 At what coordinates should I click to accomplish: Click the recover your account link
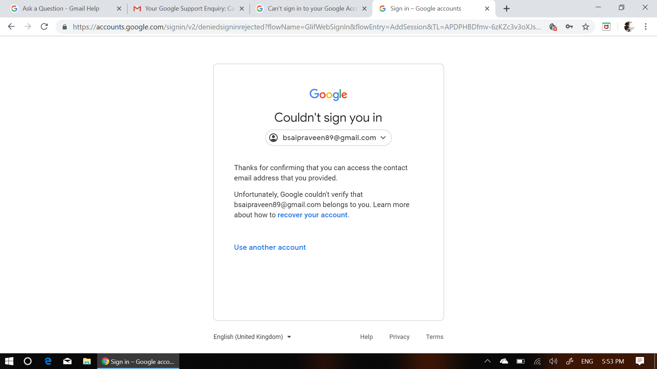(x=312, y=215)
